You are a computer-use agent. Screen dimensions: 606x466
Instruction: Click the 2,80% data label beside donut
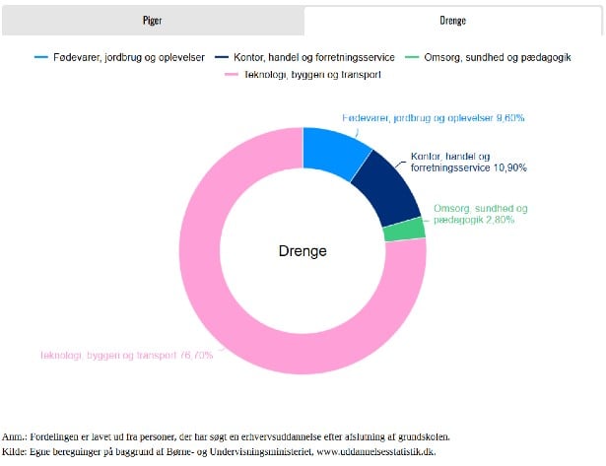click(481, 216)
